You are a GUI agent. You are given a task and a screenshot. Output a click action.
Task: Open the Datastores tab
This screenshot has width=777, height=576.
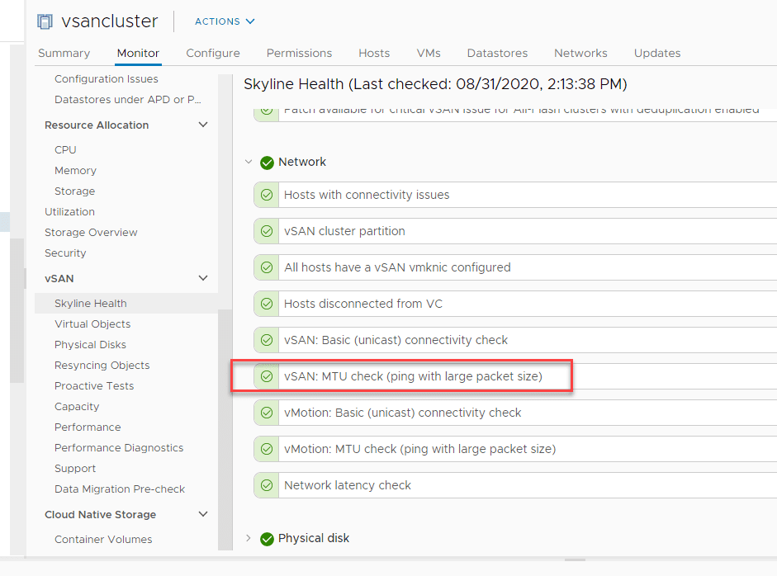[497, 53]
